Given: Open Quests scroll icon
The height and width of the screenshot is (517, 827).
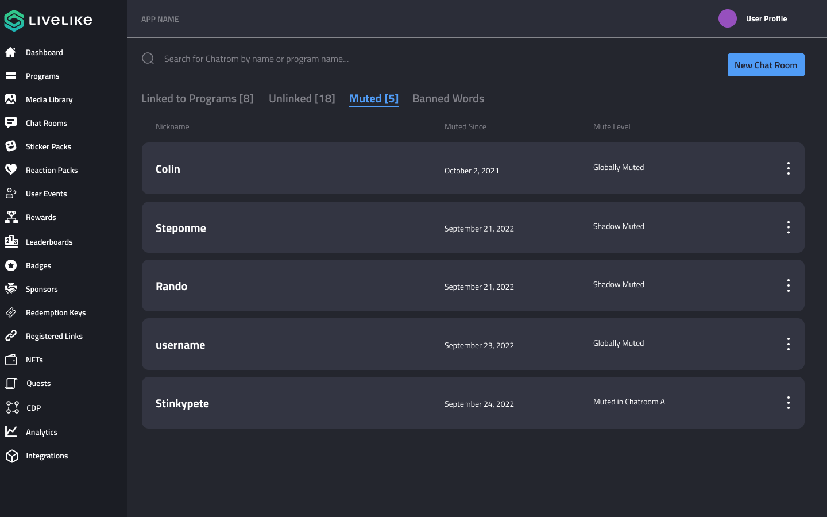Looking at the screenshot, I should [x=11, y=383].
